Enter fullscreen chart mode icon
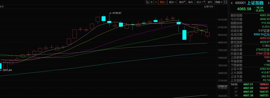Image resolution: width=270 pixels, height=98 pixels. [x=225, y=2]
